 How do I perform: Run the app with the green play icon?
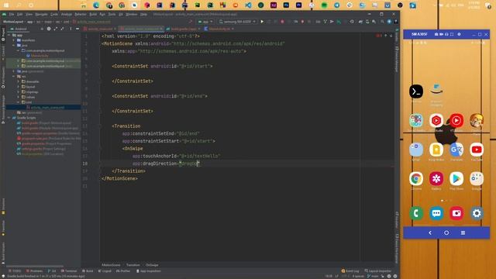262,22
